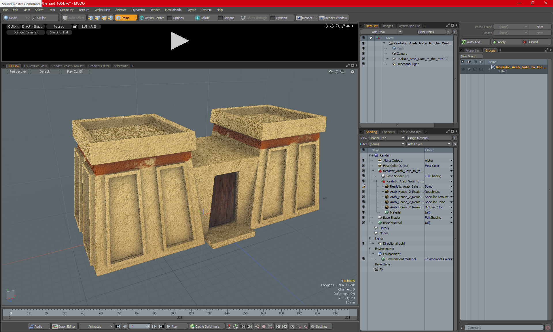553x332 pixels.
Task: Open Shader Tree view dropdown
Action: pyautogui.click(x=387, y=138)
